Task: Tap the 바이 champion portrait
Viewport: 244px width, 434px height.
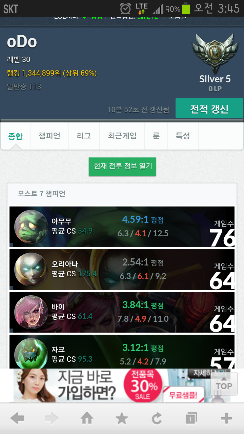Action: pyautogui.click(x=31, y=312)
